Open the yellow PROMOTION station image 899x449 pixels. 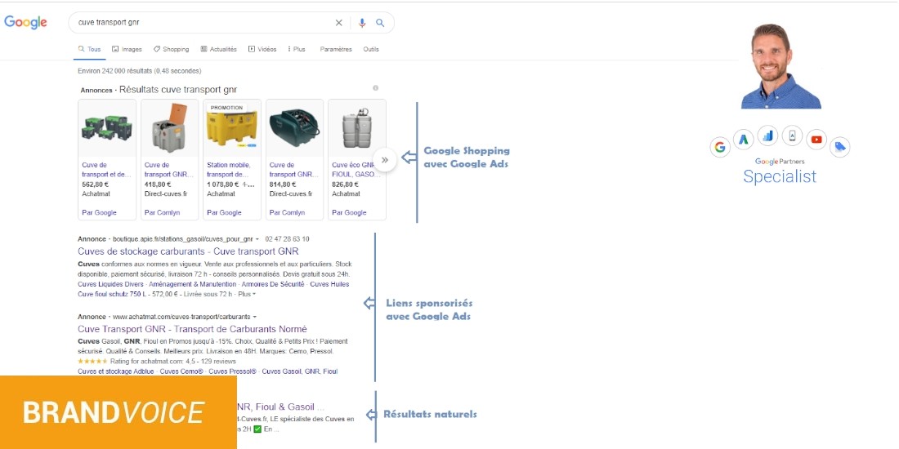(x=232, y=128)
